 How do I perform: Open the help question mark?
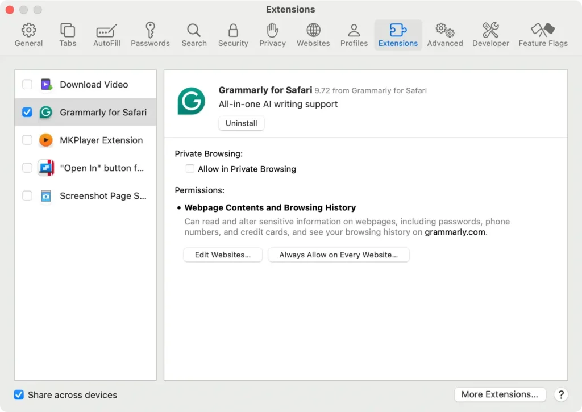click(x=560, y=394)
